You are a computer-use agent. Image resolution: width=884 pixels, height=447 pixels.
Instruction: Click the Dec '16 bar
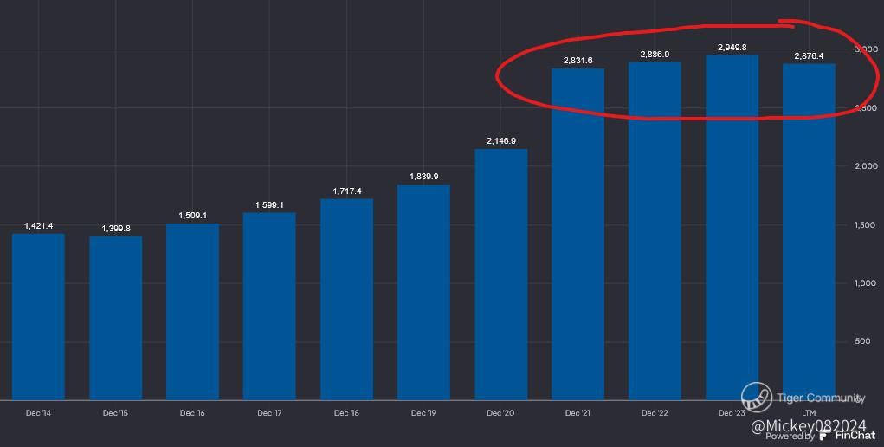(x=193, y=312)
